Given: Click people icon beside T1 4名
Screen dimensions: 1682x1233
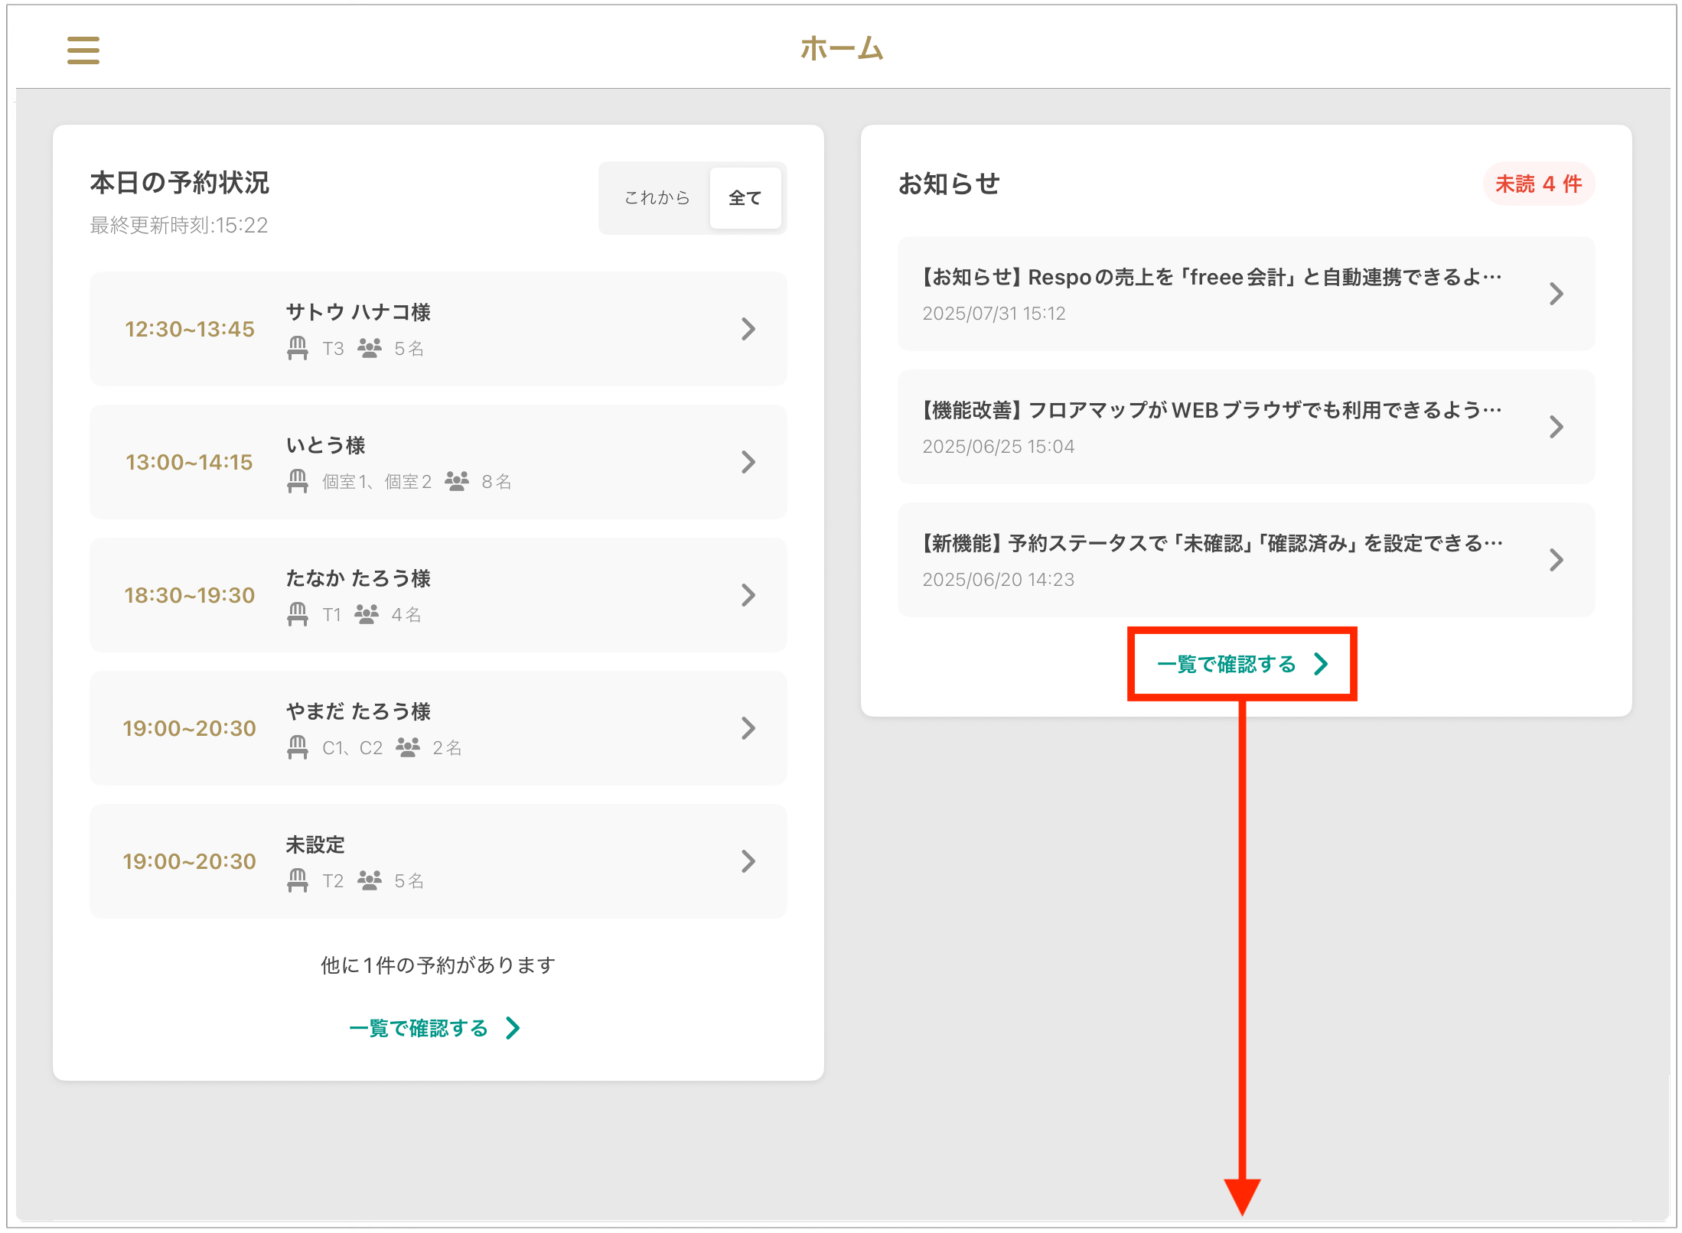Looking at the screenshot, I should (x=367, y=614).
